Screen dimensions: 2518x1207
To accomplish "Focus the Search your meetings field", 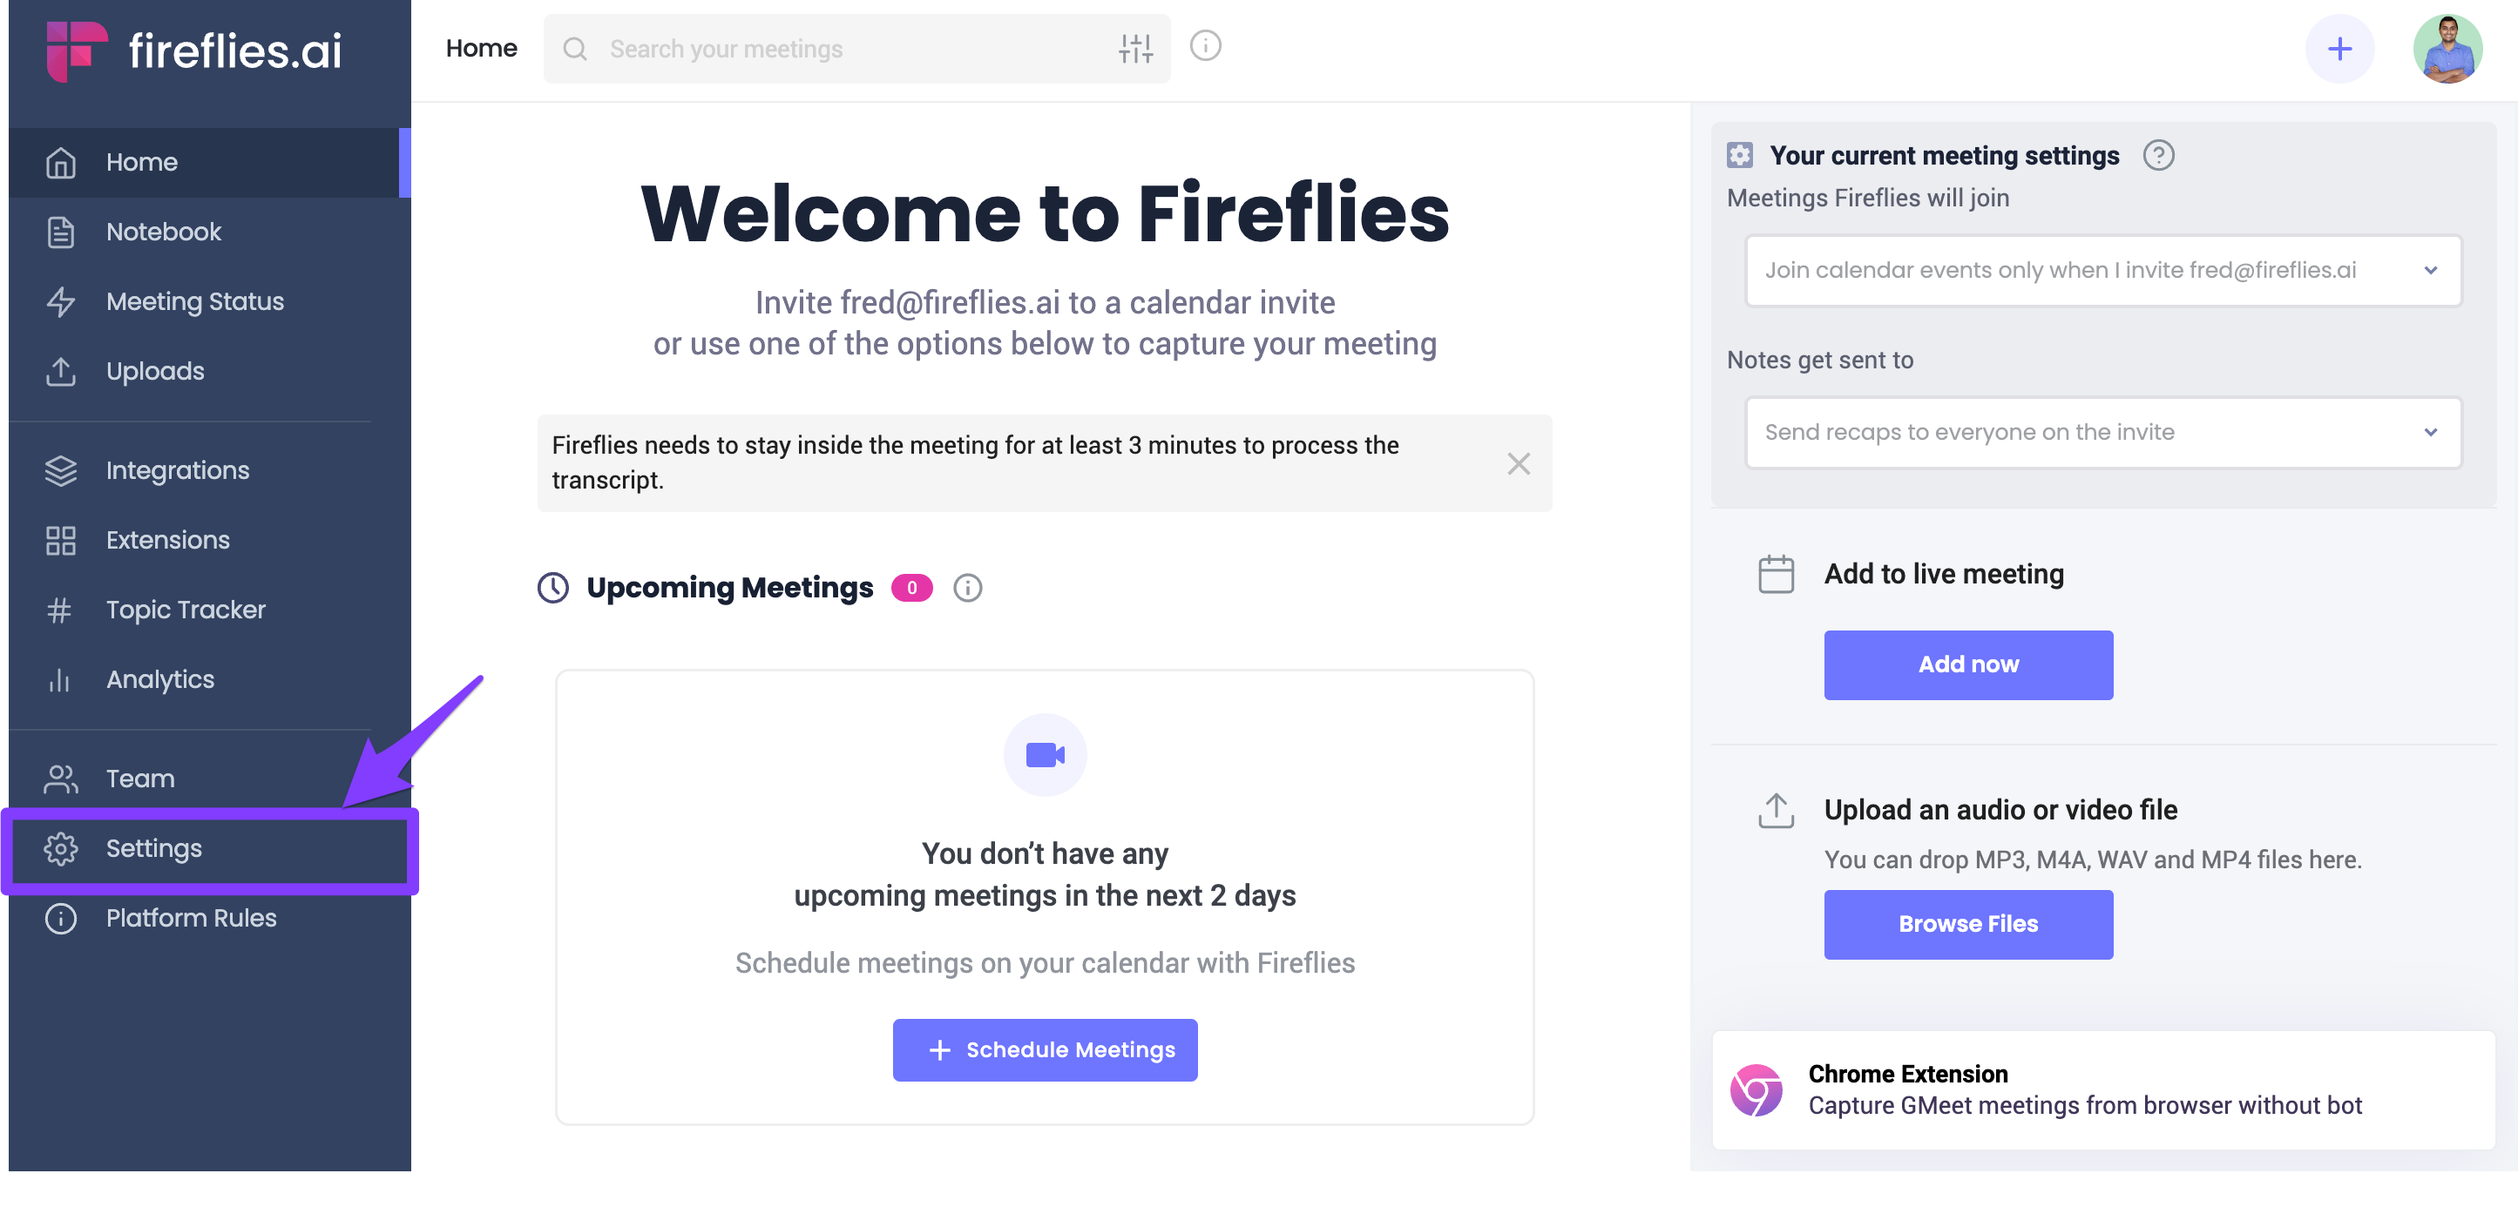I will click(x=841, y=49).
